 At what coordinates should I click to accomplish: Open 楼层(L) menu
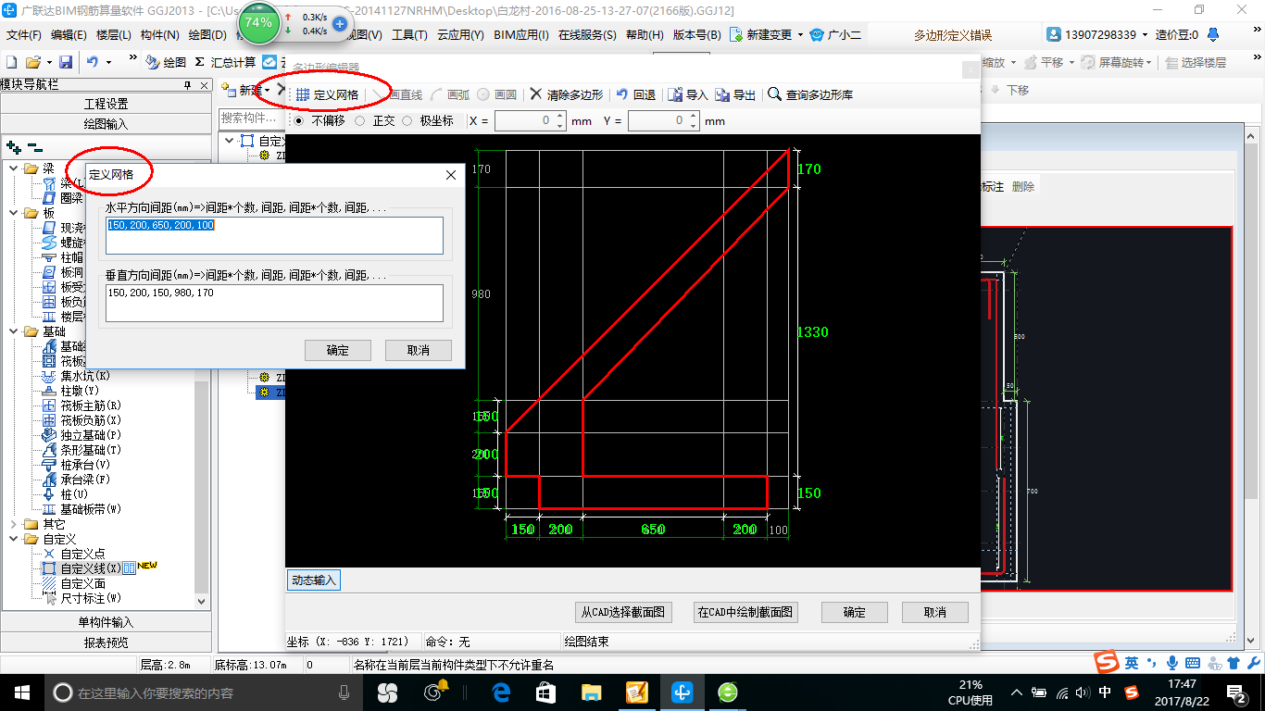(114, 35)
